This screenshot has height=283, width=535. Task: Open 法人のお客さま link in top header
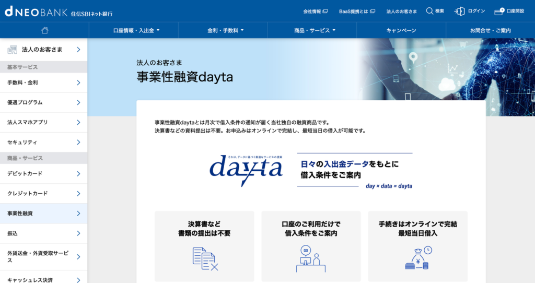(x=402, y=11)
